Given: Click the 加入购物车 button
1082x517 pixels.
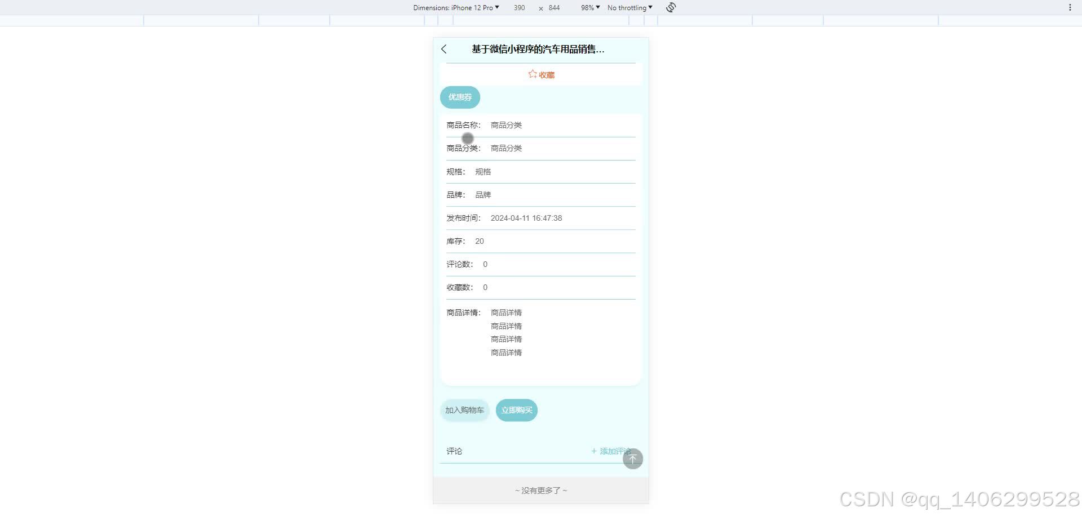Looking at the screenshot, I should point(464,410).
